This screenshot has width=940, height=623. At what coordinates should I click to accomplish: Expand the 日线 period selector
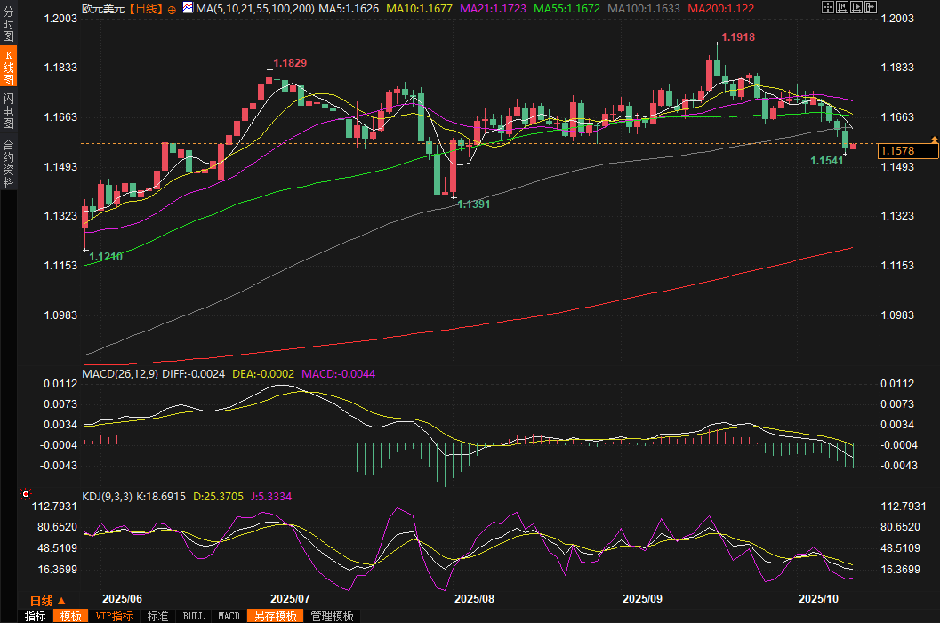click(x=47, y=601)
